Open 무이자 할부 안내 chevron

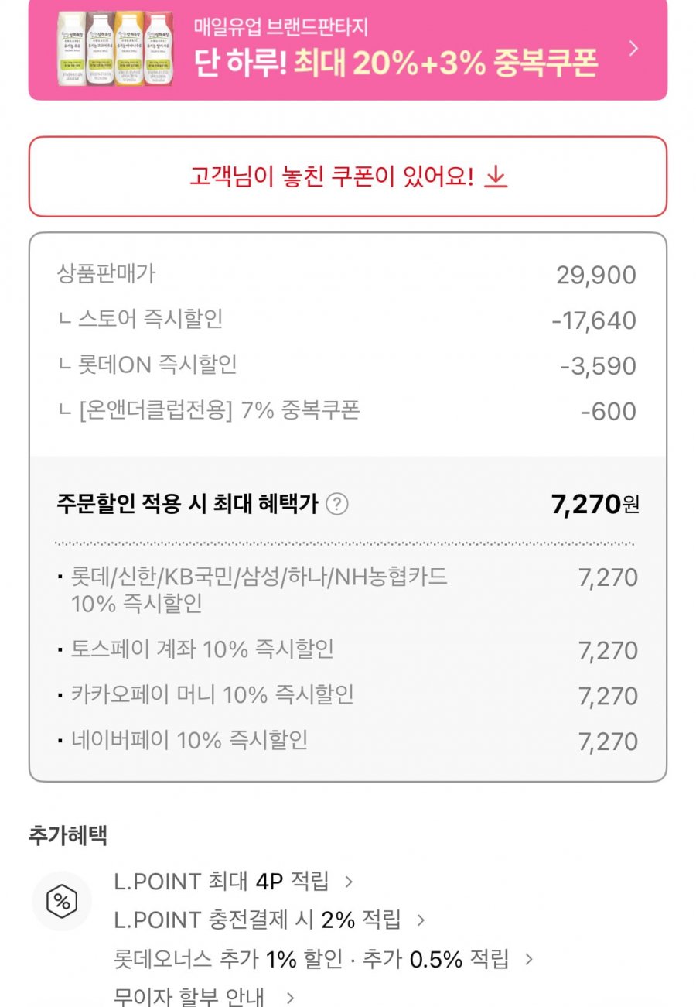(x=290, y=997)
